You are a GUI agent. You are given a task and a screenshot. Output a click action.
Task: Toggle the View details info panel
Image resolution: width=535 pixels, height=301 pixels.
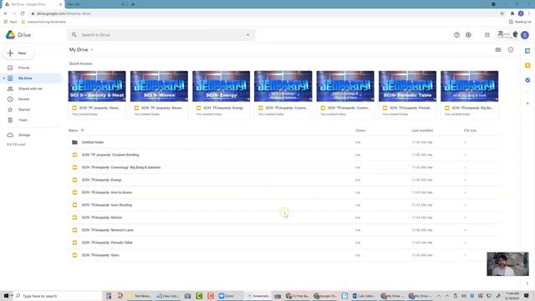[511, 50]
